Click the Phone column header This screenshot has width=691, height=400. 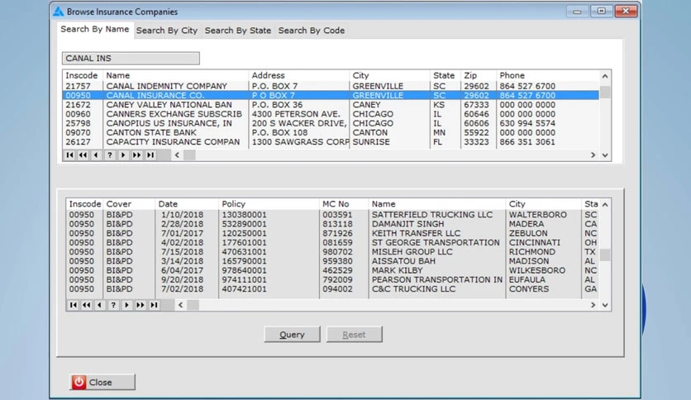pos(548,75)
